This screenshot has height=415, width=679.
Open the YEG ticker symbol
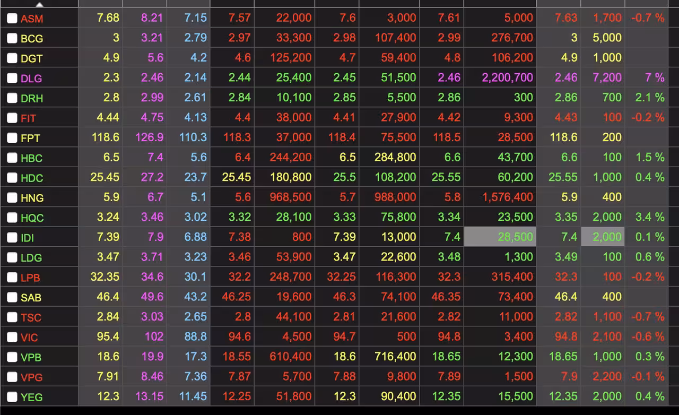(x=32, y=397)
